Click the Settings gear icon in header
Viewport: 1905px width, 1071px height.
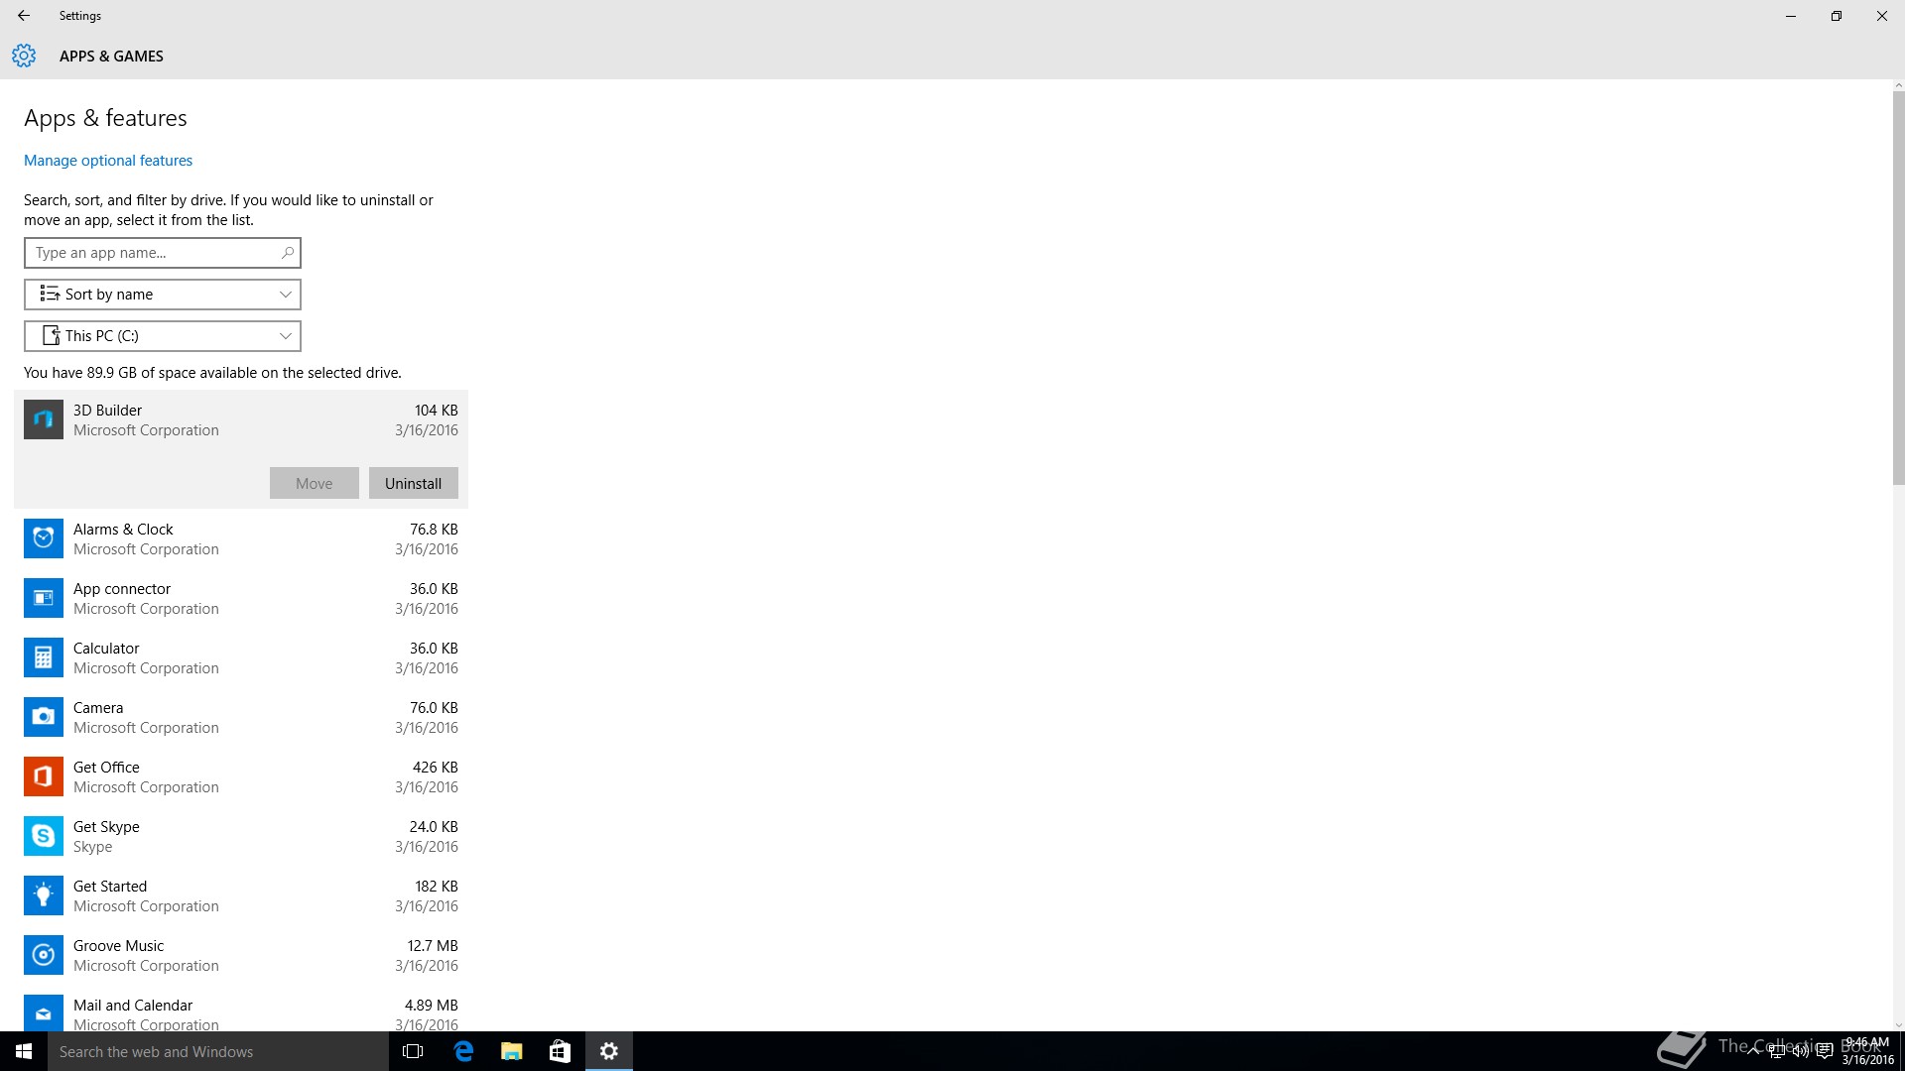24,56
